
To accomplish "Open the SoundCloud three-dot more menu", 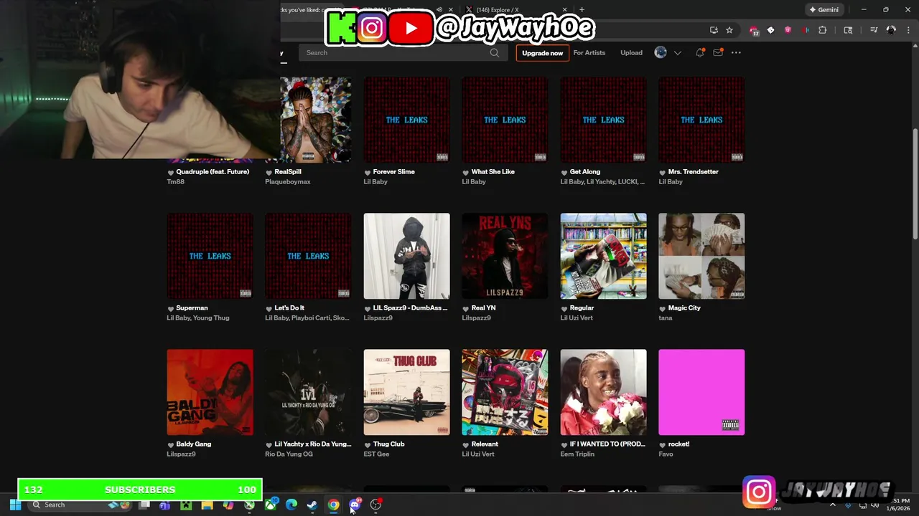I will (x=736, y=52).
